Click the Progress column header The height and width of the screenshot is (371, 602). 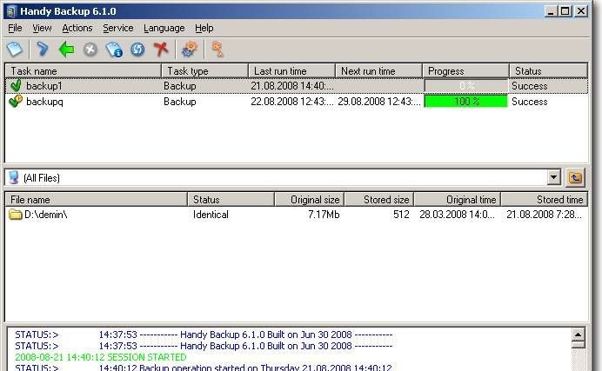coord(465,71)
